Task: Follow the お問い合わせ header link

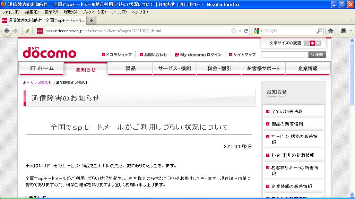Action: [x=153, y=54]
